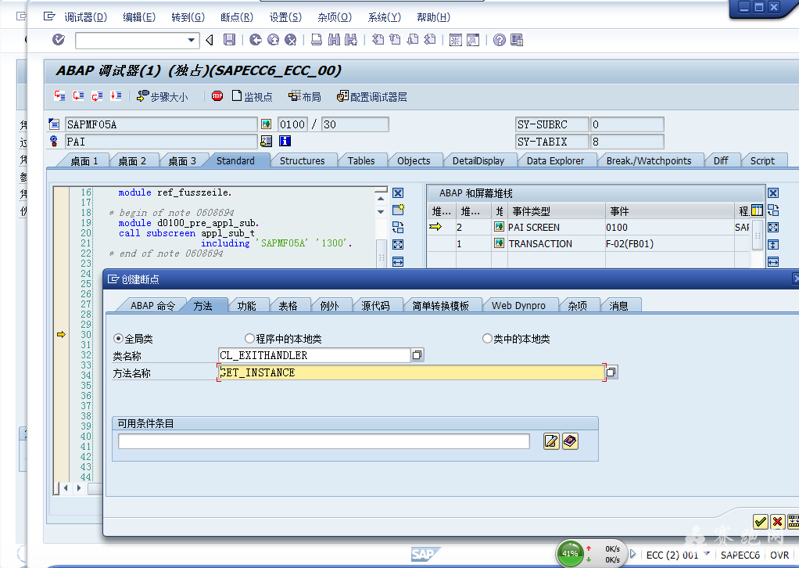Image resolution: width=799 pixels, height=568 pixels.
Task: Open the ABAP 命令 tab in breakpoint dialog
Action: [152, 305]
